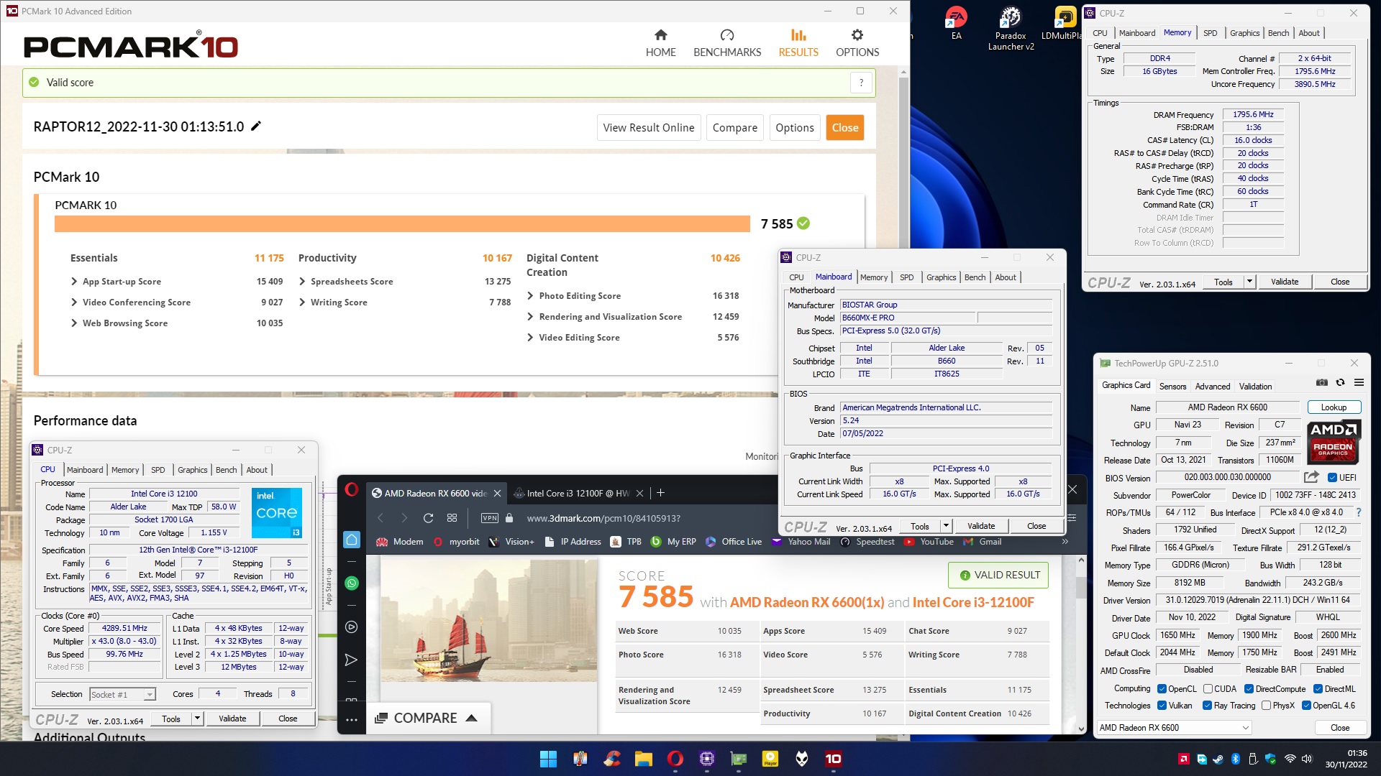Click the orange Close result button
The image size is (1381, 776).
(845, 128)
